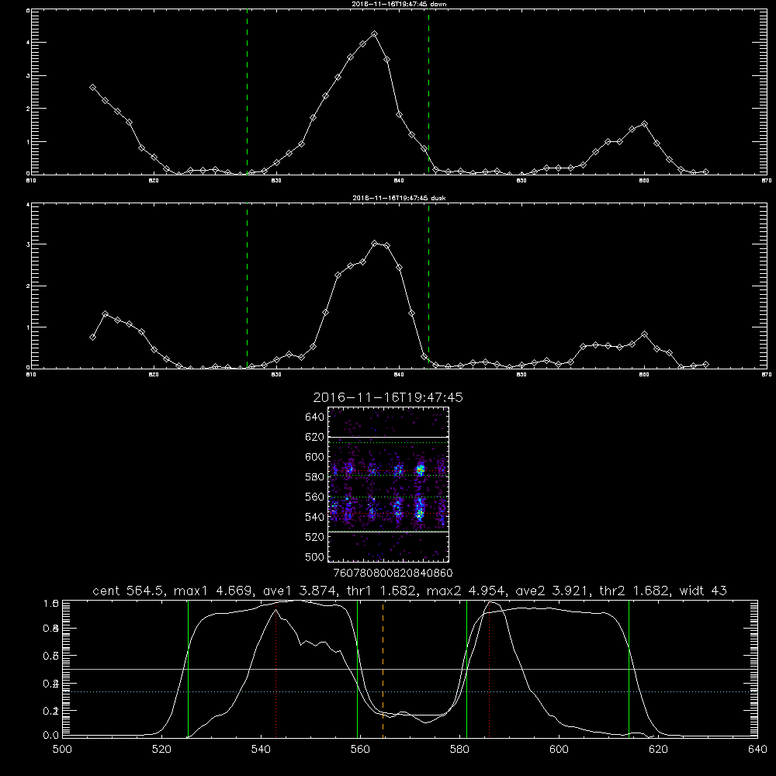Select the 'max1 4.669' value
The height and width of the screenshot is (776, 776).
213,591
